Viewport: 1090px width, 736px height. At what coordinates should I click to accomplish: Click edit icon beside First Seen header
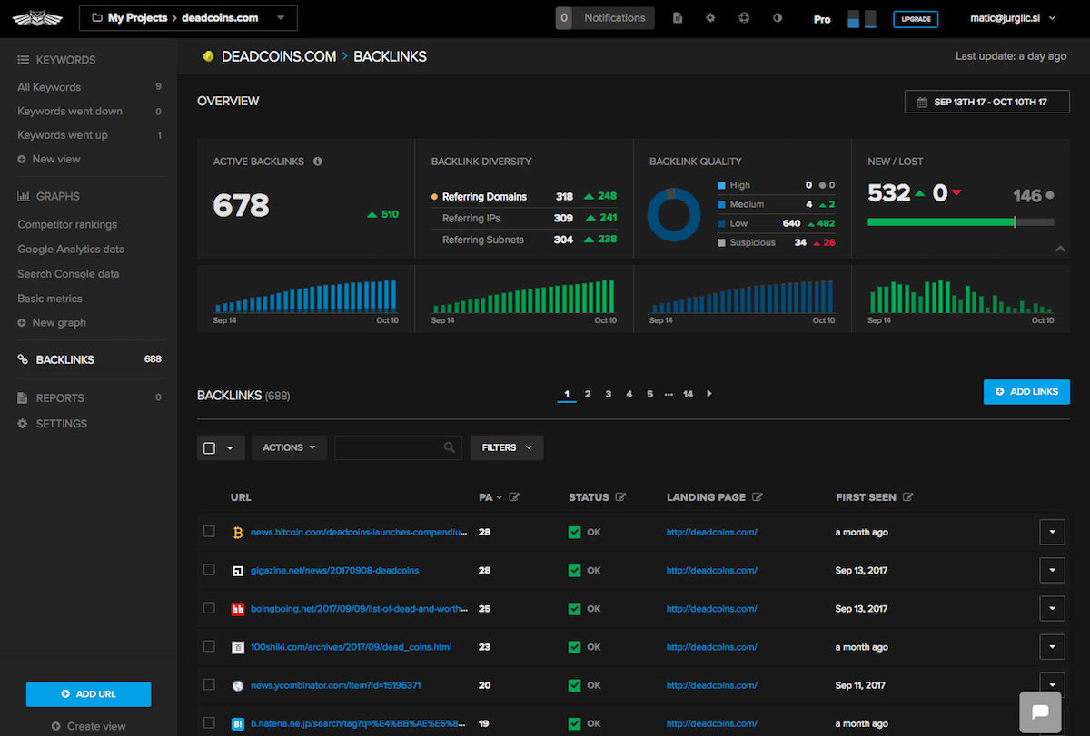[907, 497]
